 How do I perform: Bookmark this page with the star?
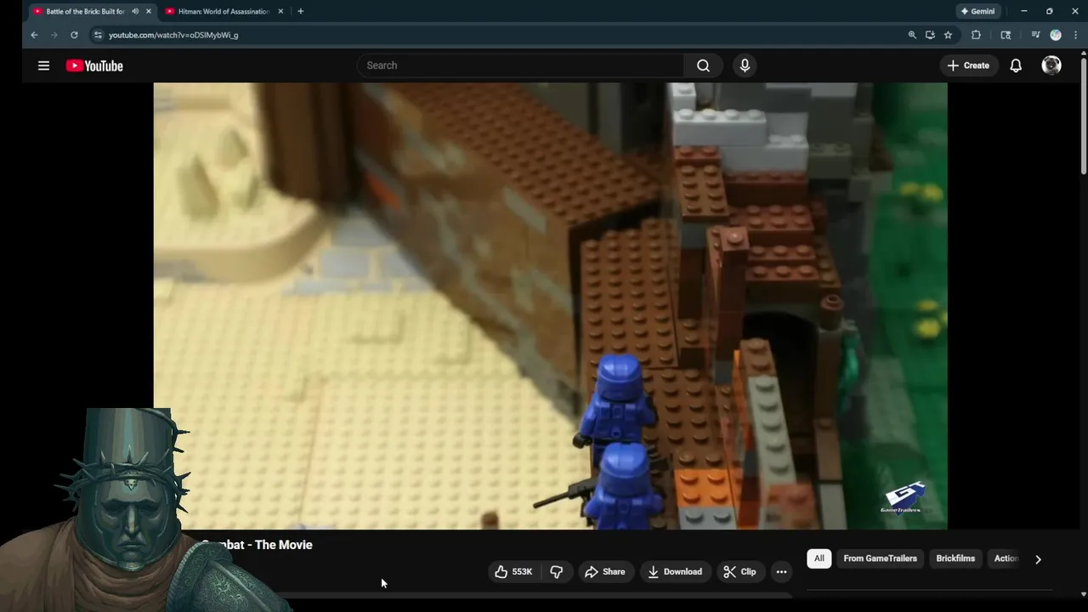click(x=948, y=35)
